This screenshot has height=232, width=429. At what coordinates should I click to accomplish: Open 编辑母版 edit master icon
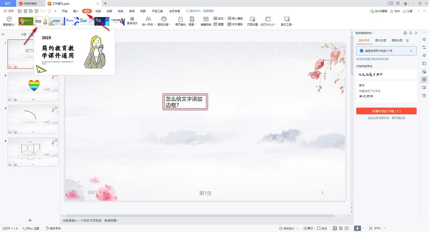point(206,21)
